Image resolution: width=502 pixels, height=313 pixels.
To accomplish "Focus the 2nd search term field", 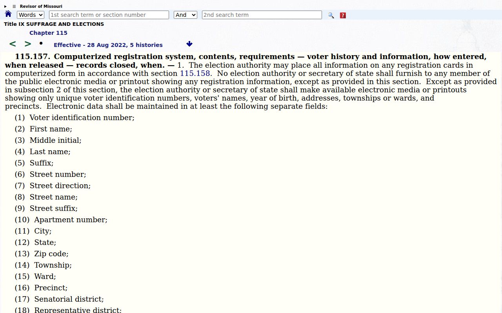I will (x=262, y=15).
